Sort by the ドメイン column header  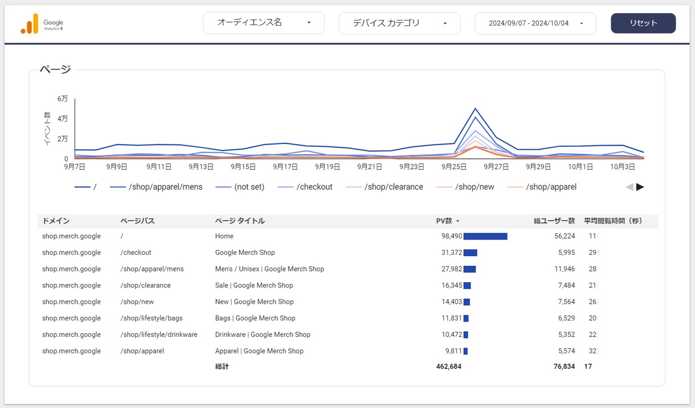pos(56,221)
